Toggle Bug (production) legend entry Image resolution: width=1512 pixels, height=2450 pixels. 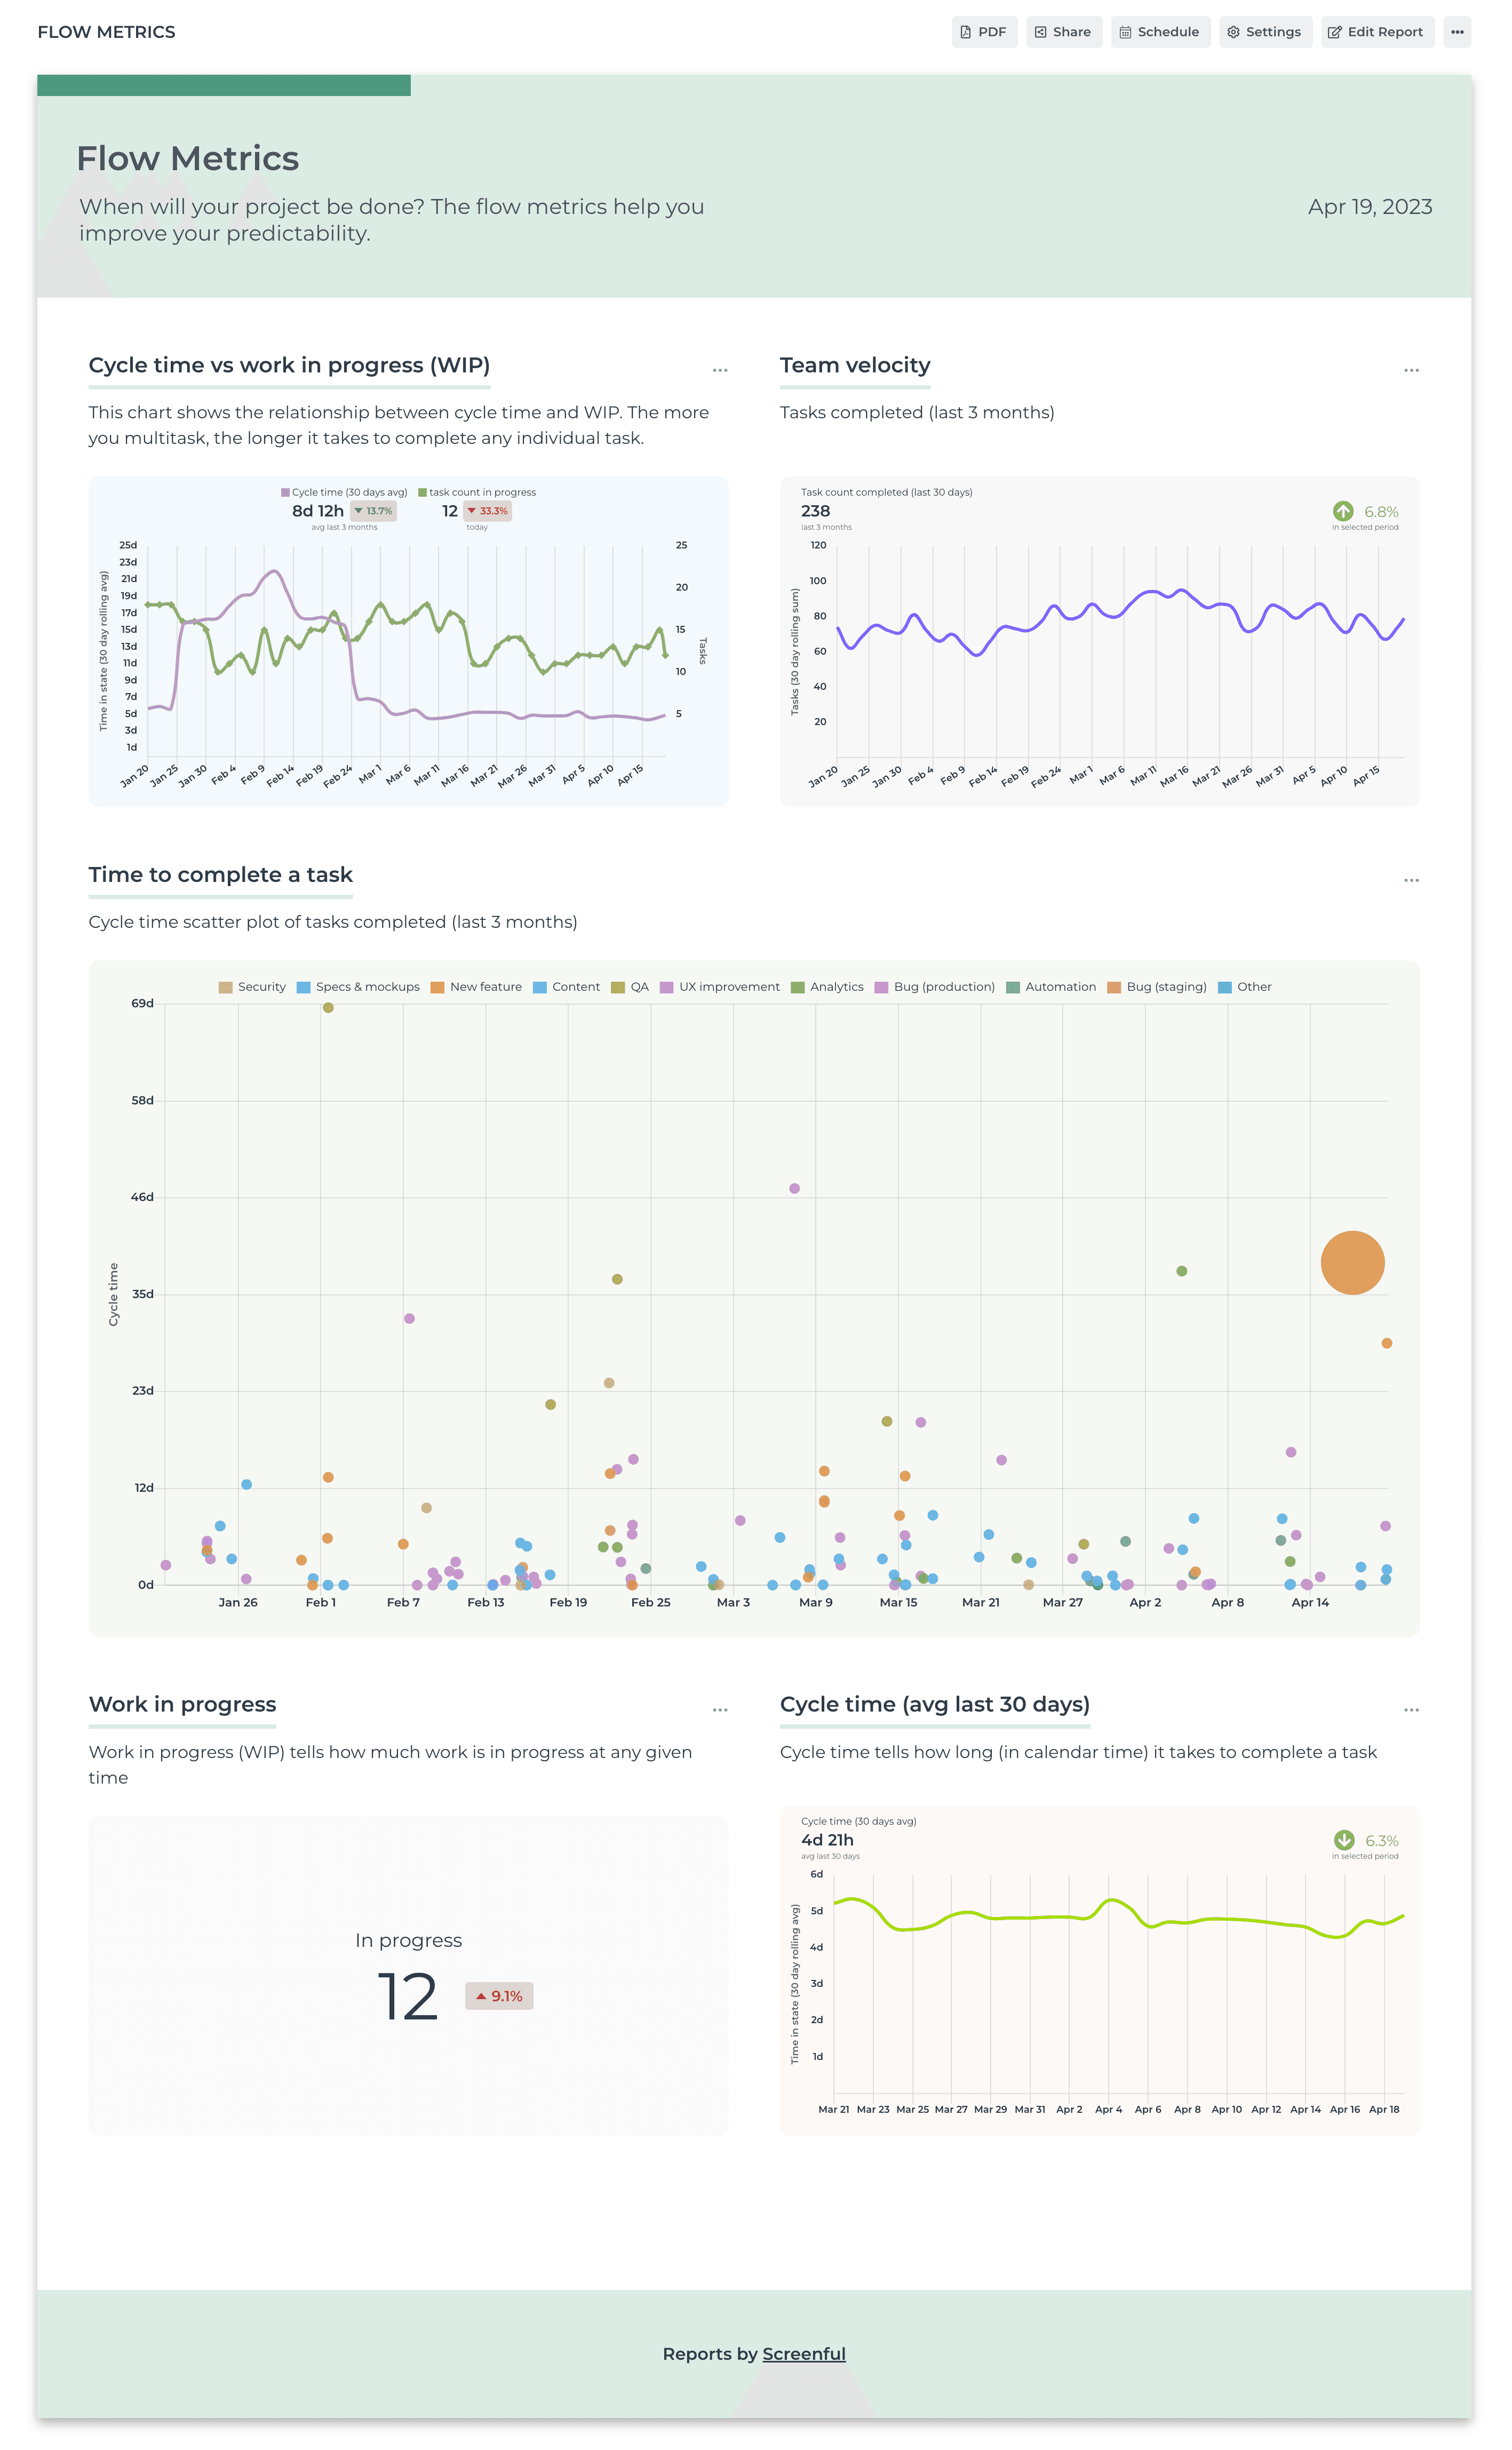[x=935, y=987]
